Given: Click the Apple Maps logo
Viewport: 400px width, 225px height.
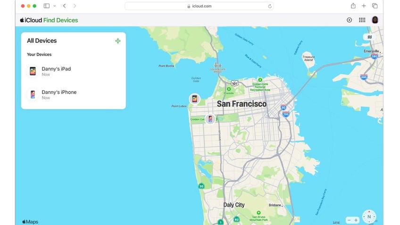Looking at the screenshot, I should [x=30, y=222].
